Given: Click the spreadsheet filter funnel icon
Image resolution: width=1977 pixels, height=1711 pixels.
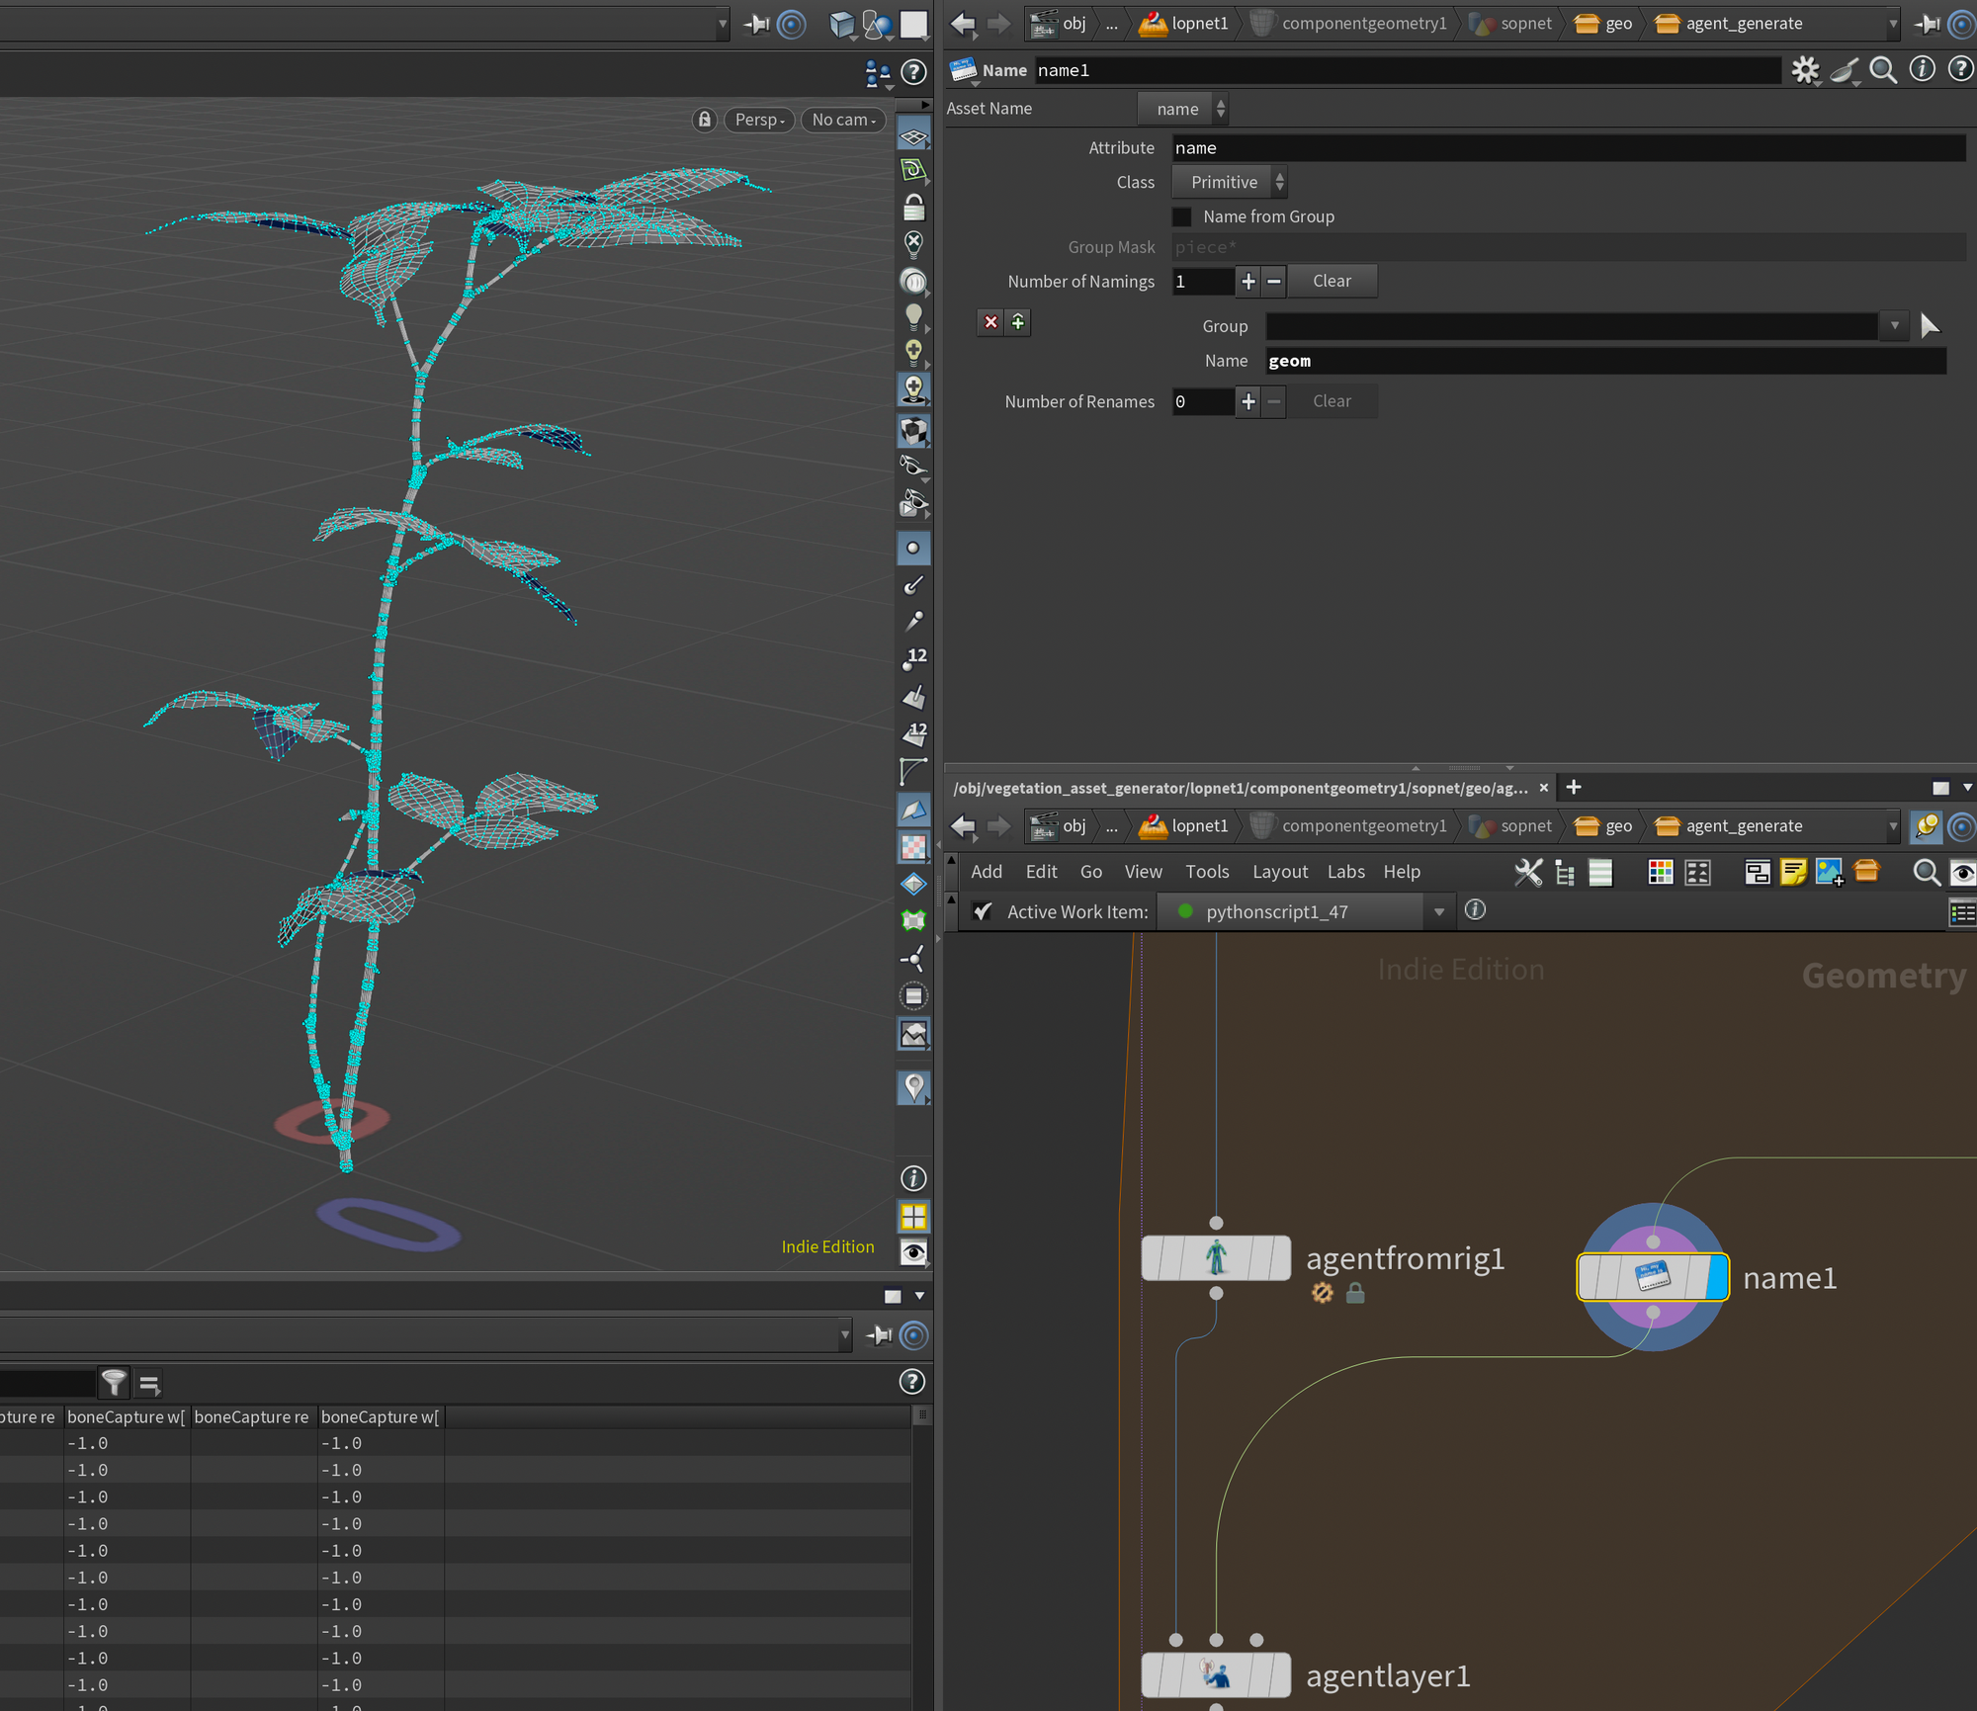Looking at the screenshot, I should point(115,1382).
